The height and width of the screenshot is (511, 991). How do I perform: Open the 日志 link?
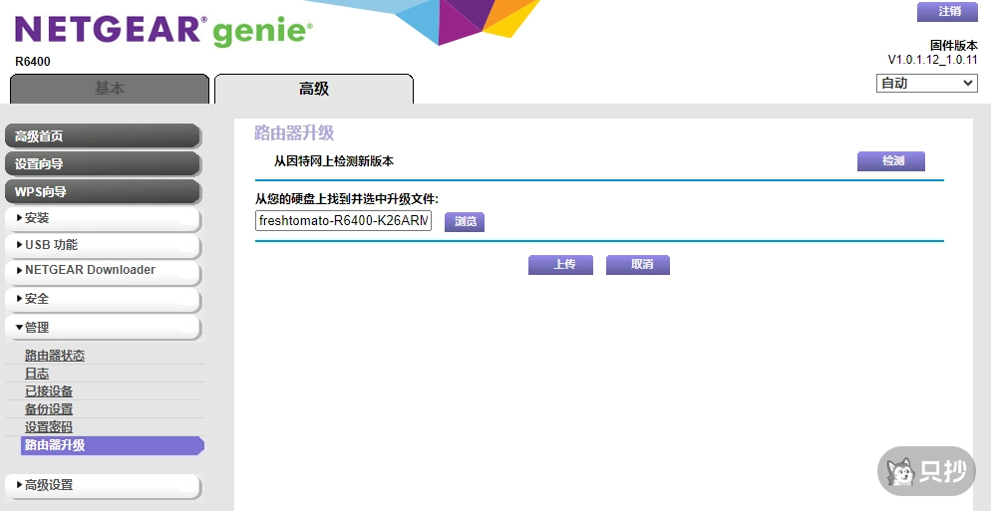[37, 374]
